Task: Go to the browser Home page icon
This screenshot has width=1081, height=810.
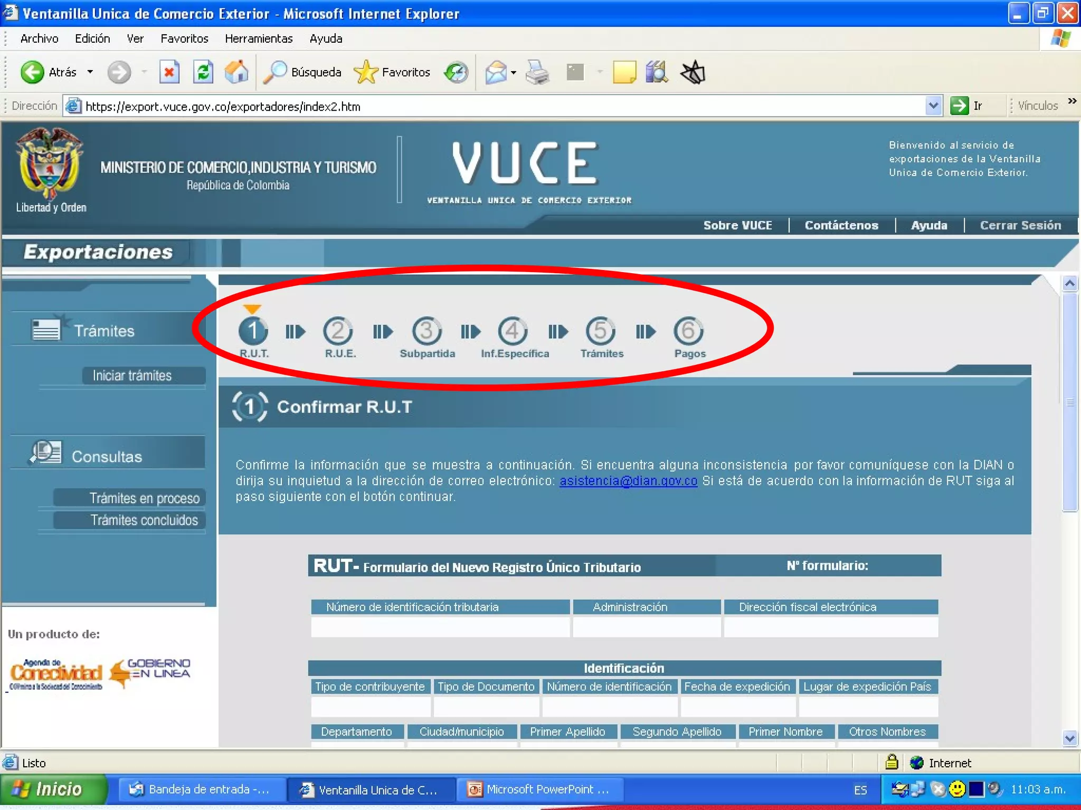Action: (236, 72)
